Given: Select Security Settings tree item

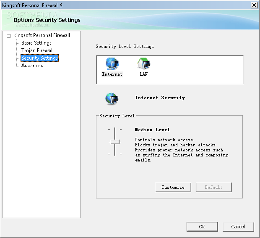Looking at the screenshot, I should tap(40, 58).
